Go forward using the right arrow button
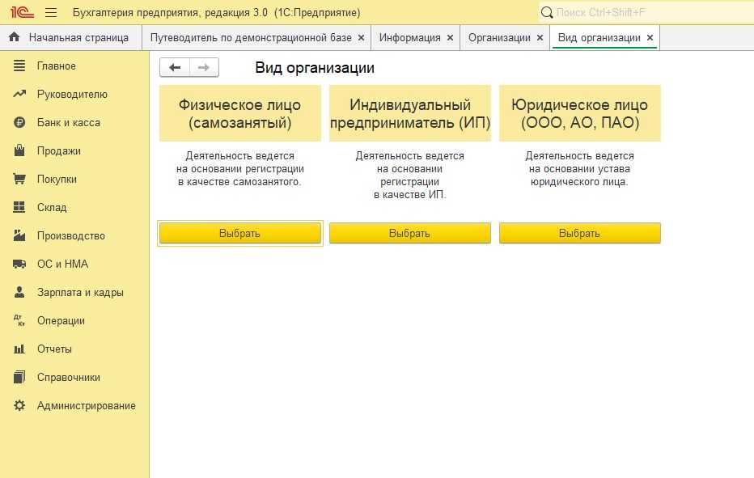This screenshot has height=478, width=754. [204, 68]
